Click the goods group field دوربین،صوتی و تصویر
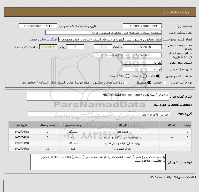This screenshot has width=199, height=192. pos(99,114)
